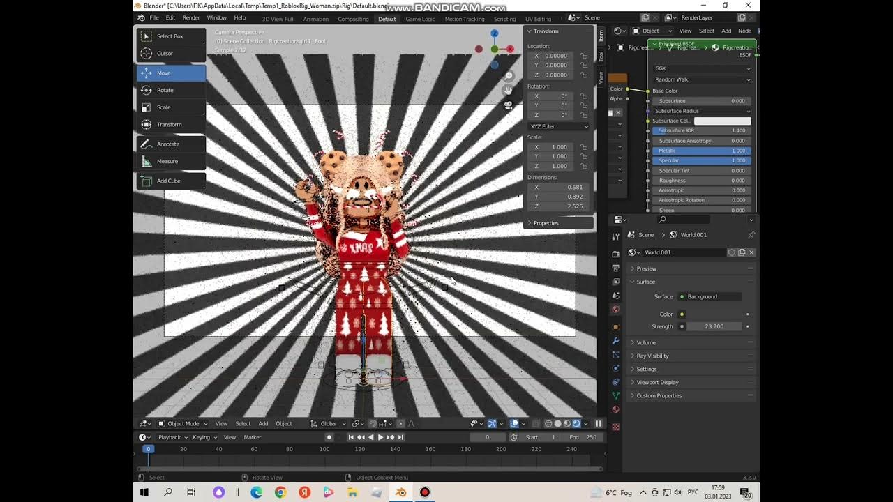Open the Modifiers properties tab
This screenshot has width=893, height=502.
coord(615,341)
